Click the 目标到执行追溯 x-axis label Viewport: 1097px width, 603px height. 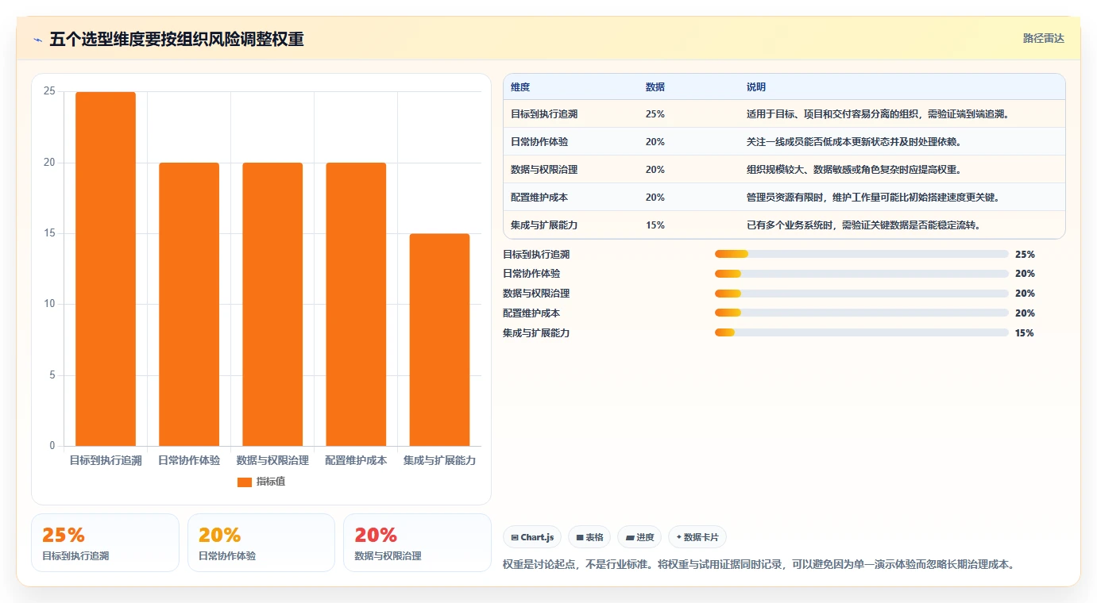[106, 460]
